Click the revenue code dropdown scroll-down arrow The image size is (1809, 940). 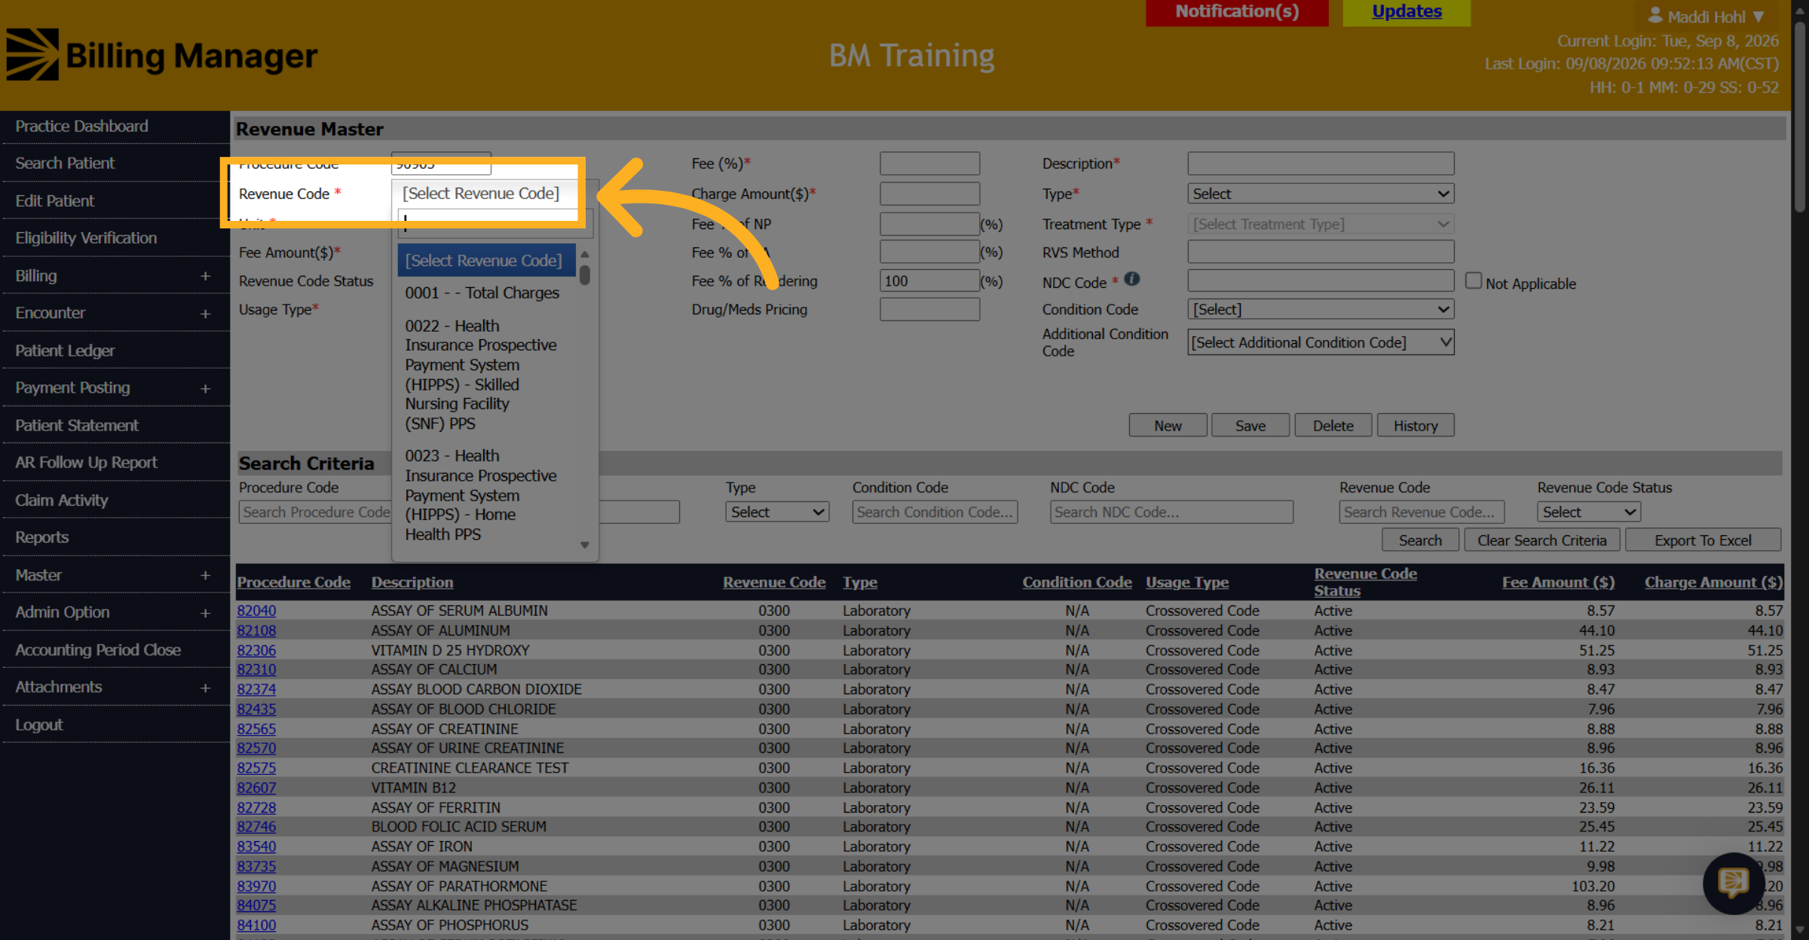point(584,545)
